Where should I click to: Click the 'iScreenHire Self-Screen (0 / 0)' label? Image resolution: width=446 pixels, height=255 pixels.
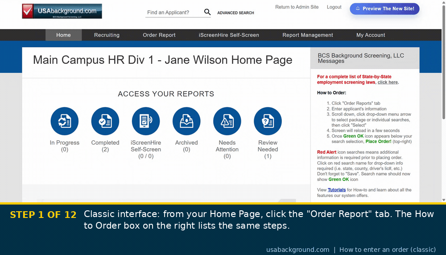click(x=146, y=149)
